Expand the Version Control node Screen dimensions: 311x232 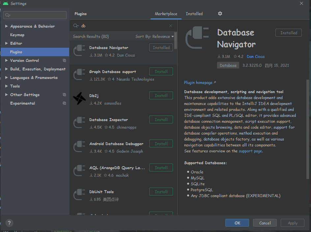pos(6,61)
